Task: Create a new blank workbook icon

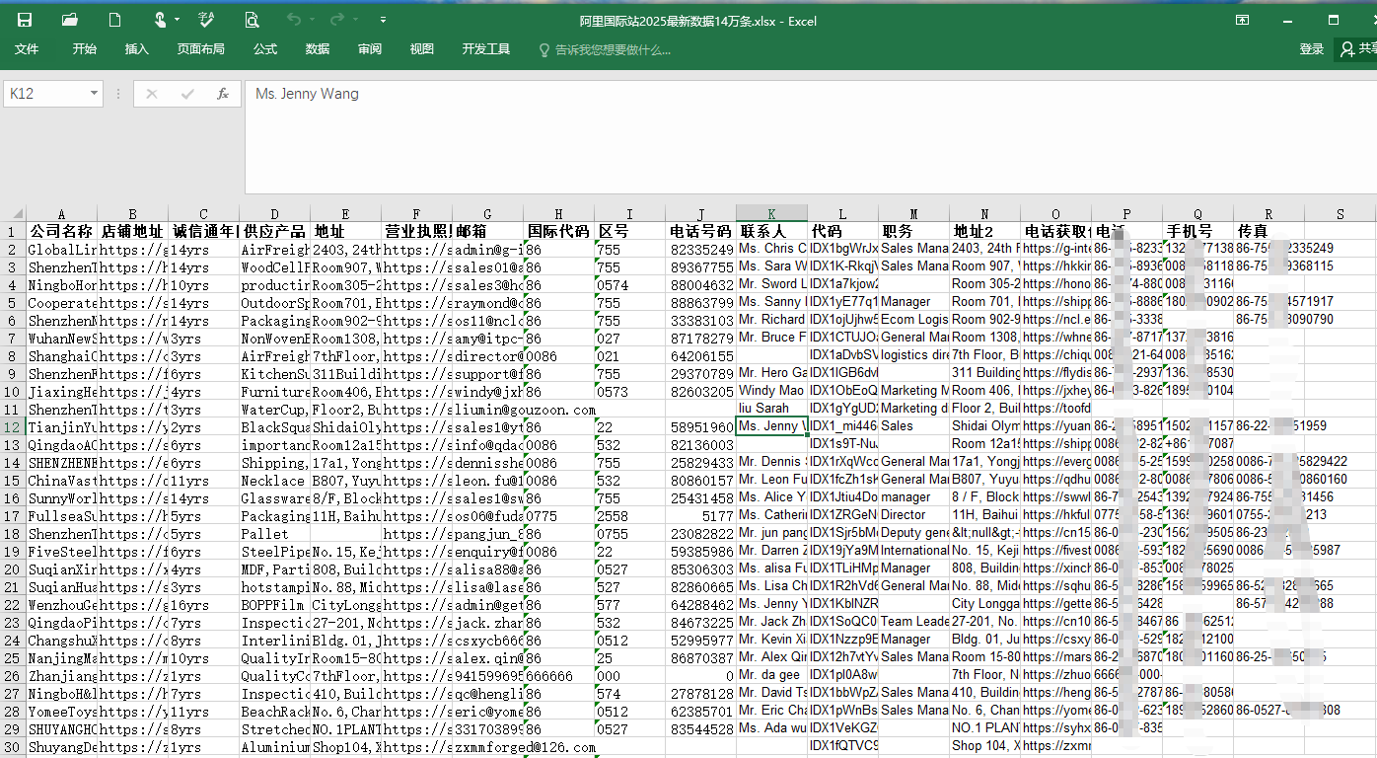Action: (115, 20)
